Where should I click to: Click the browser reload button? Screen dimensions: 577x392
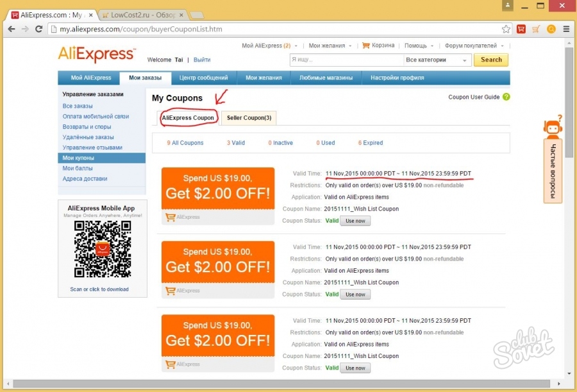[x=39, y=29]
